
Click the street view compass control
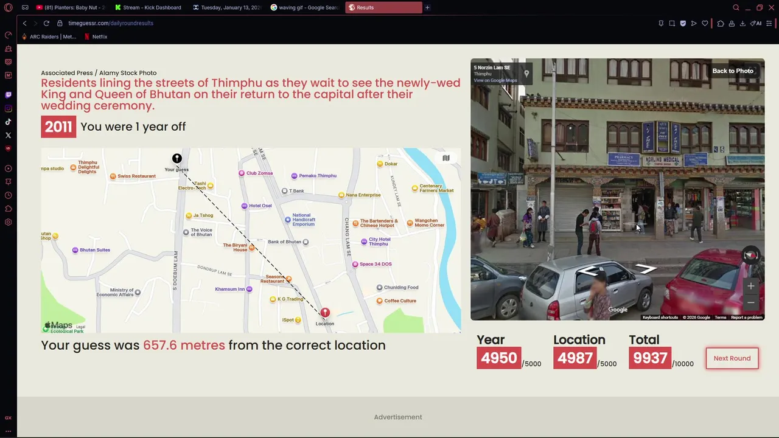click(x=751, y=255)
